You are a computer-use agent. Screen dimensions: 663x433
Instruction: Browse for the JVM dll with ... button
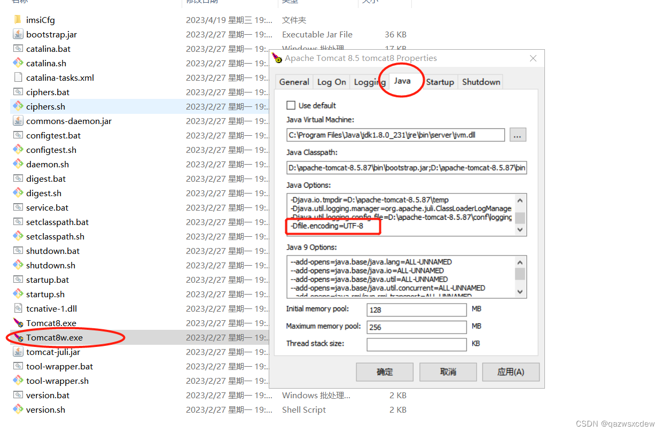518,135
